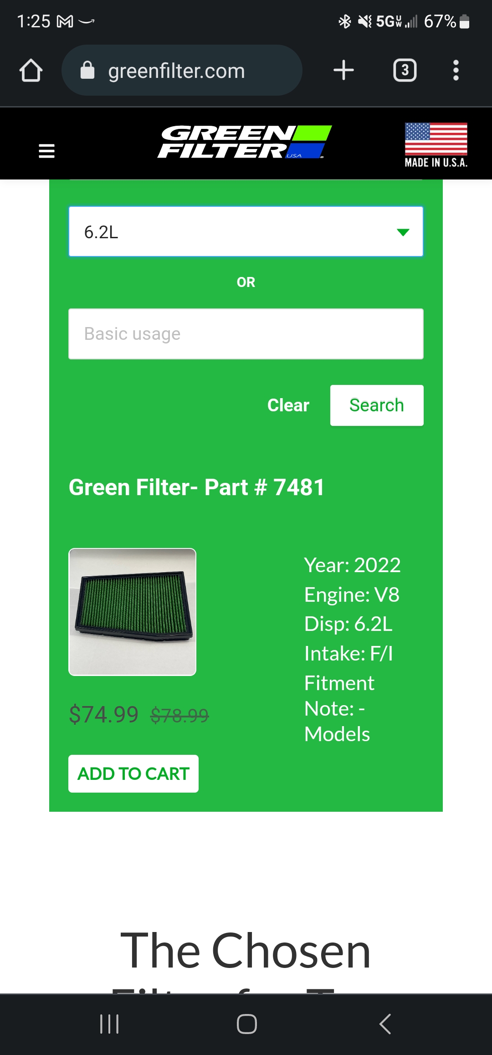Tap the Green Filter logo
Viewport: 492px width, 1055px height.
point(245,142)
